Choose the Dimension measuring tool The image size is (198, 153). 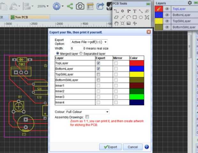point(122,17)
